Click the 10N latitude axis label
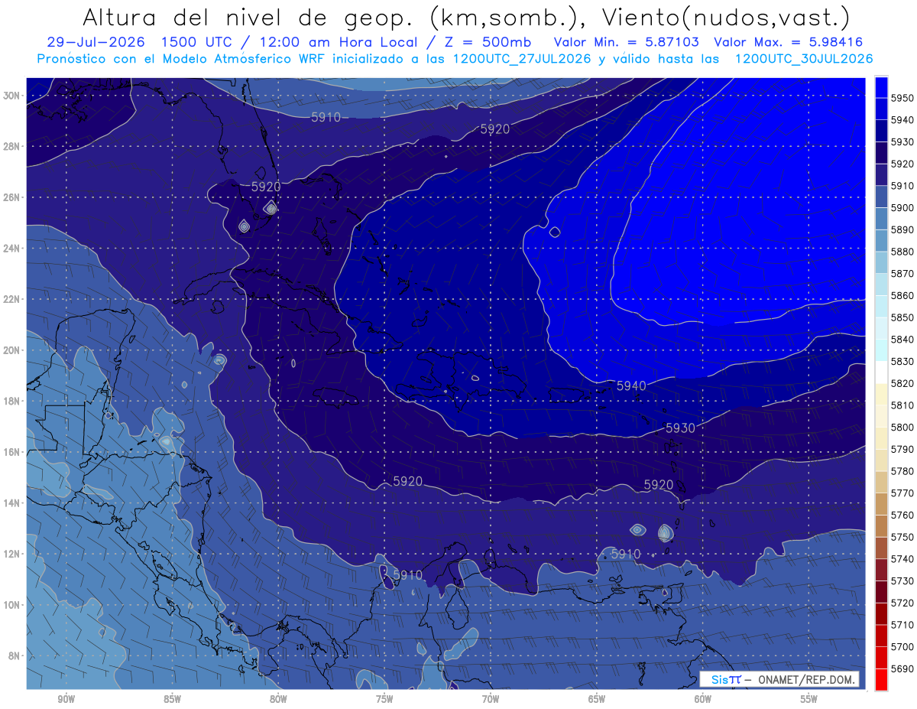 (13, 605)
